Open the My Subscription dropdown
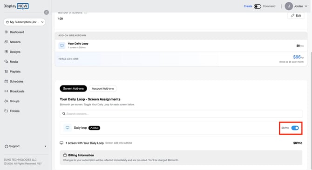Screen dimensions: 312x170 pyautogui.click(x=25, y=22)
